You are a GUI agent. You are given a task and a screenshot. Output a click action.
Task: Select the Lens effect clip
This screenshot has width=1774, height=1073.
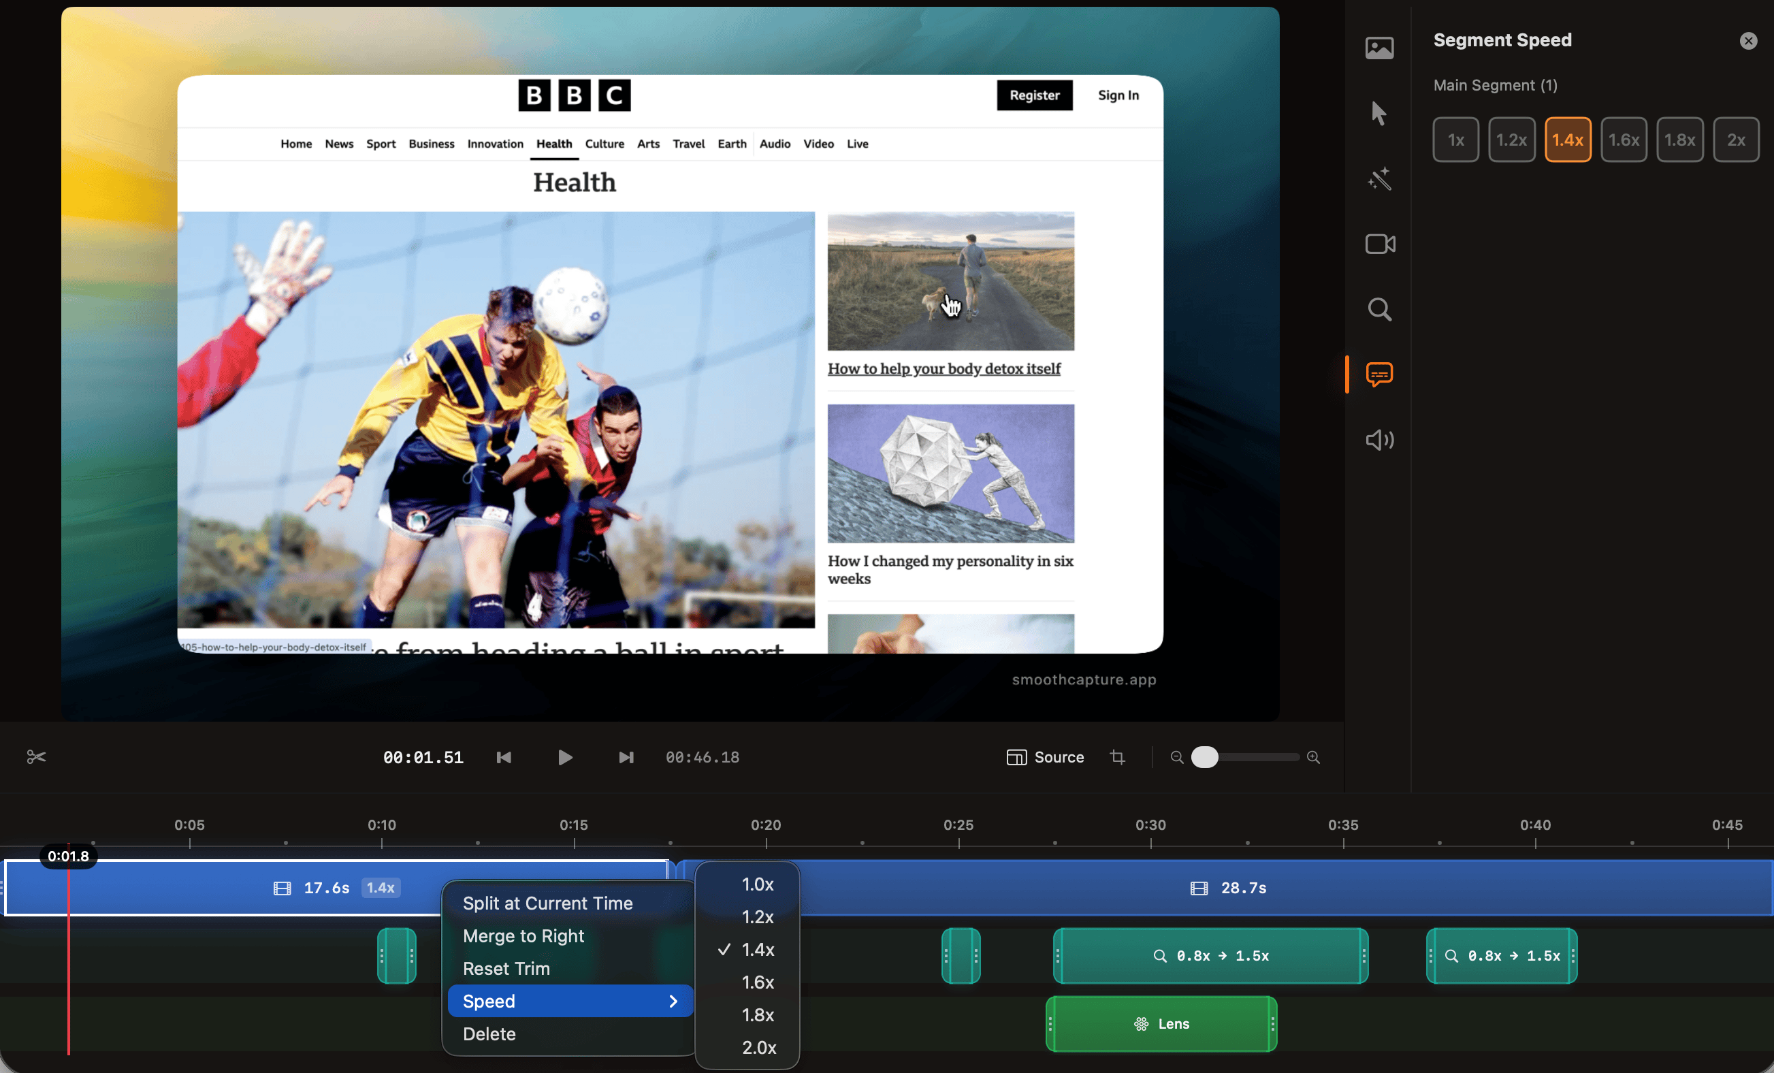pyautogui.click(x=1161, y=1023)
